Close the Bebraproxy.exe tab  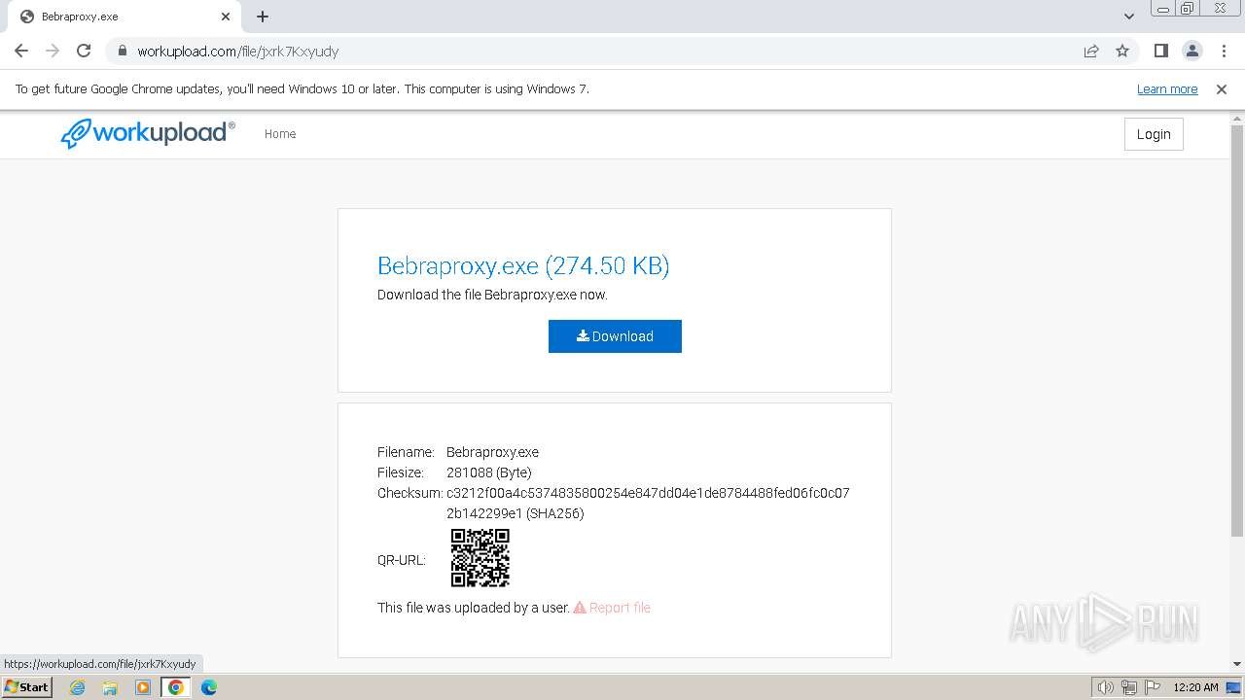coord(226,17)
